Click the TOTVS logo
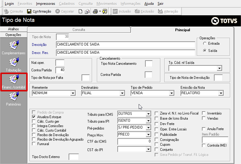Screen dimensions: 241x164 [x=224, y=21]
